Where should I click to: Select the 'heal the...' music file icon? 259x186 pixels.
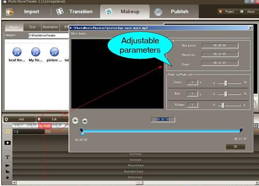point(17,52)
